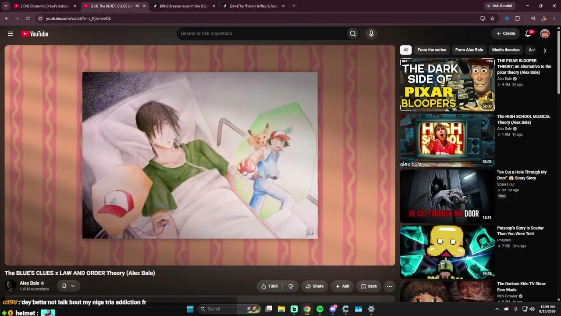Click the Ask Gemini button
Viewport: 561px width, 316px height.
click(x=500, y=6)
